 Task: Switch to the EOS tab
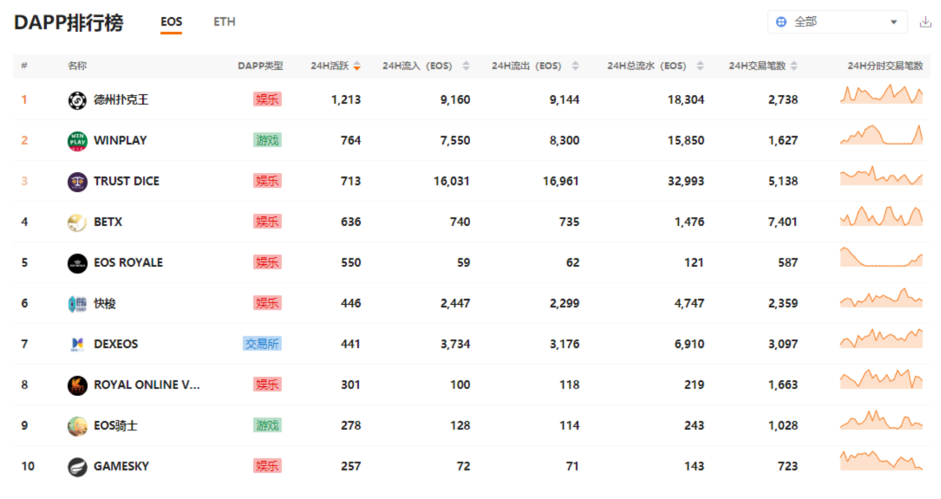171,22
